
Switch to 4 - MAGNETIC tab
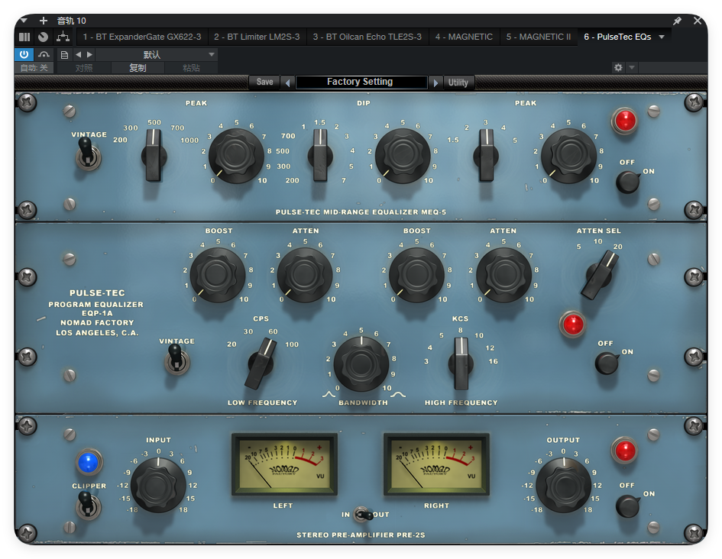(x=464, y=37)
